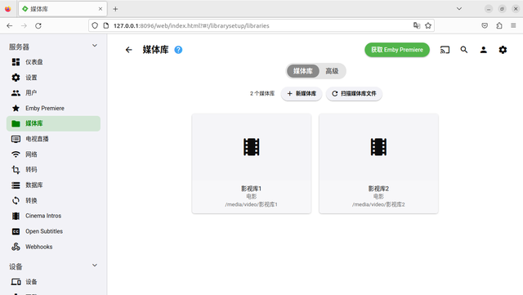Click 扫描媒体库文件 button
The height and width of the screenshot is (295, 523).
pos(354,94)
